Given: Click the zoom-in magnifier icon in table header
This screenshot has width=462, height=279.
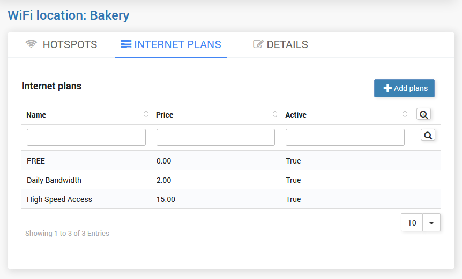Looking at the screenshot, I should click(x=423, y=114).
